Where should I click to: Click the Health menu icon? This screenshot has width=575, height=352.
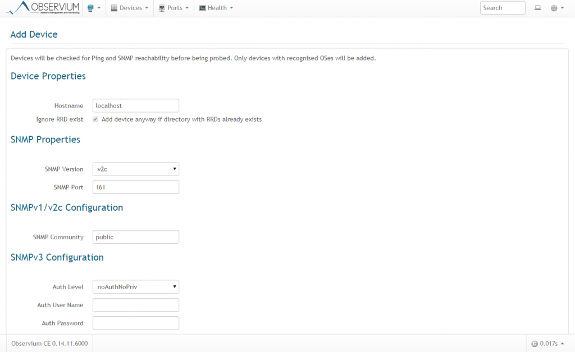tap(202, 8)
